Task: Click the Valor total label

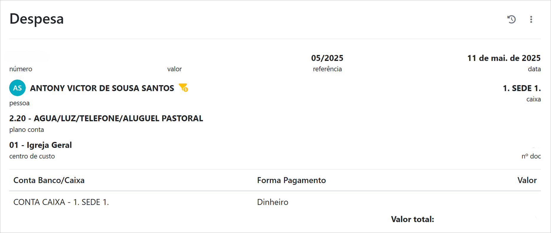Action: [x=413, y=219]
